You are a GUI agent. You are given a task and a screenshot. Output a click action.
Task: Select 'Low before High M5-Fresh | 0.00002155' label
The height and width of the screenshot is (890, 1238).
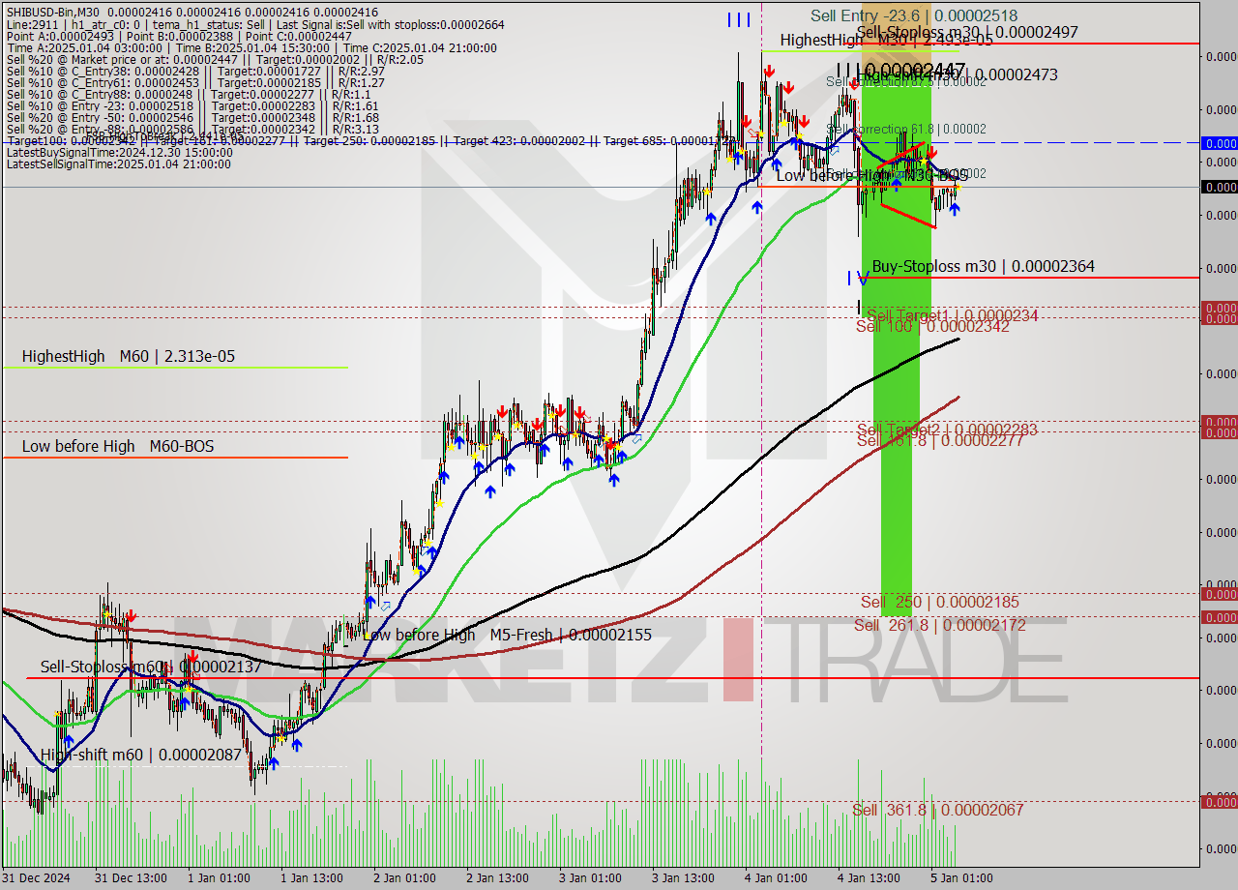coord(508,635)
